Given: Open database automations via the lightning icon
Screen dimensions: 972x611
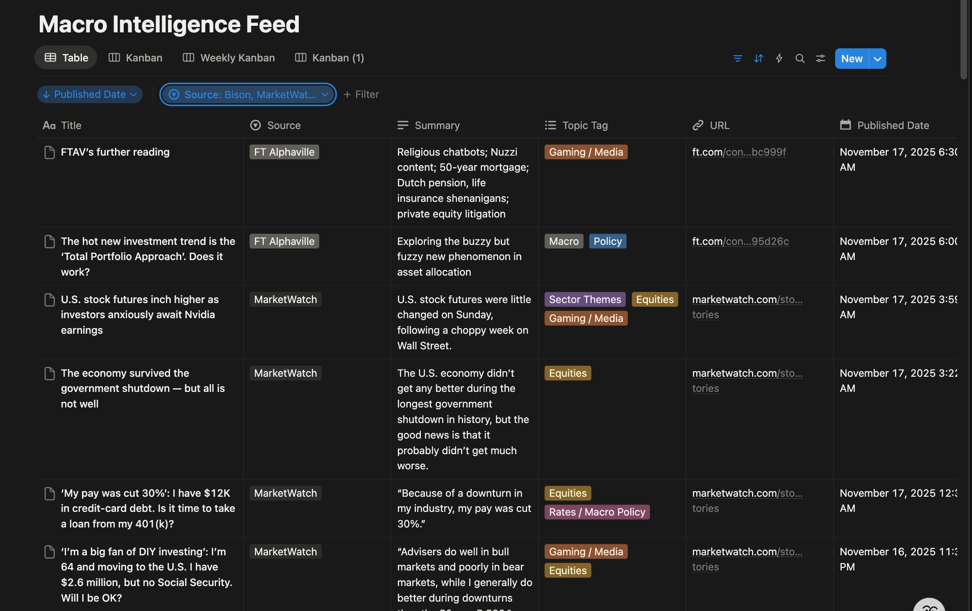Looking at the screenshot, I should (779, 59).
